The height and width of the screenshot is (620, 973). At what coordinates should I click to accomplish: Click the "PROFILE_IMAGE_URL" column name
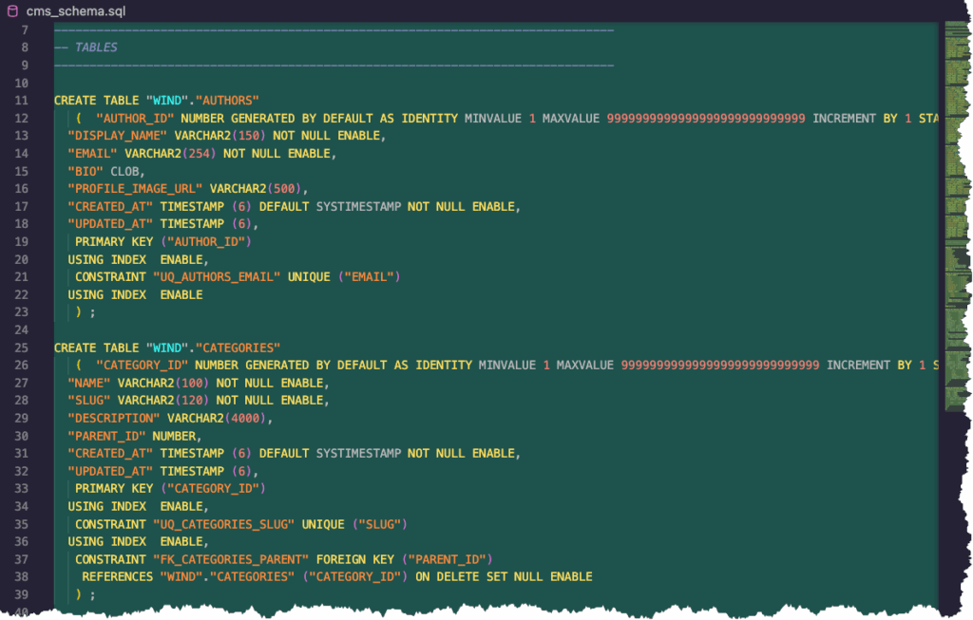pos(135,189)
